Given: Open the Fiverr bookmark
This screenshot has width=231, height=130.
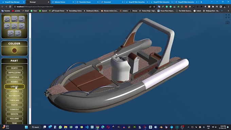Looking at the screenshot, I should pyautogui.click(x=34, y=11).
